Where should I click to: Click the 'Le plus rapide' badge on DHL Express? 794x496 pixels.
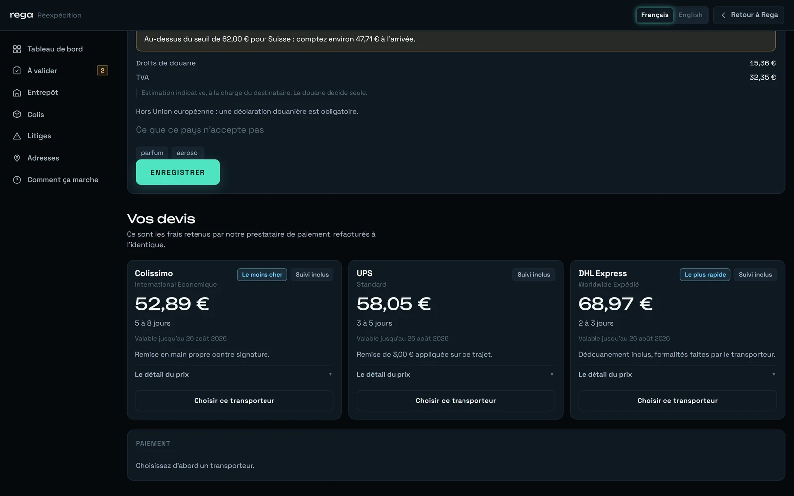pos(705,275)
